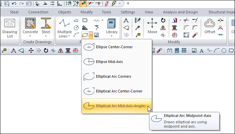Switch to the Modify ribbon tab

[x=87, y=12]
